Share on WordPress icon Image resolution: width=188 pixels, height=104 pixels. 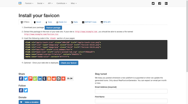(58, 78)
